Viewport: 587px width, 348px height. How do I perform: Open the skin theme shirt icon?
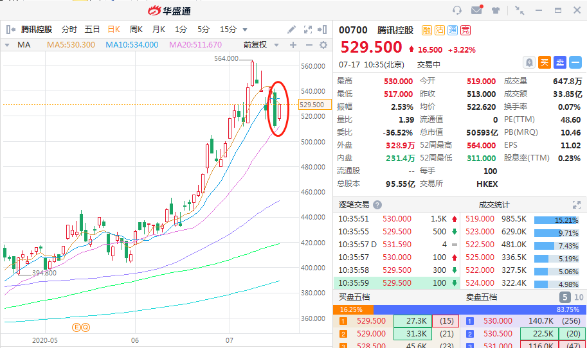click(x=496, y=10)
